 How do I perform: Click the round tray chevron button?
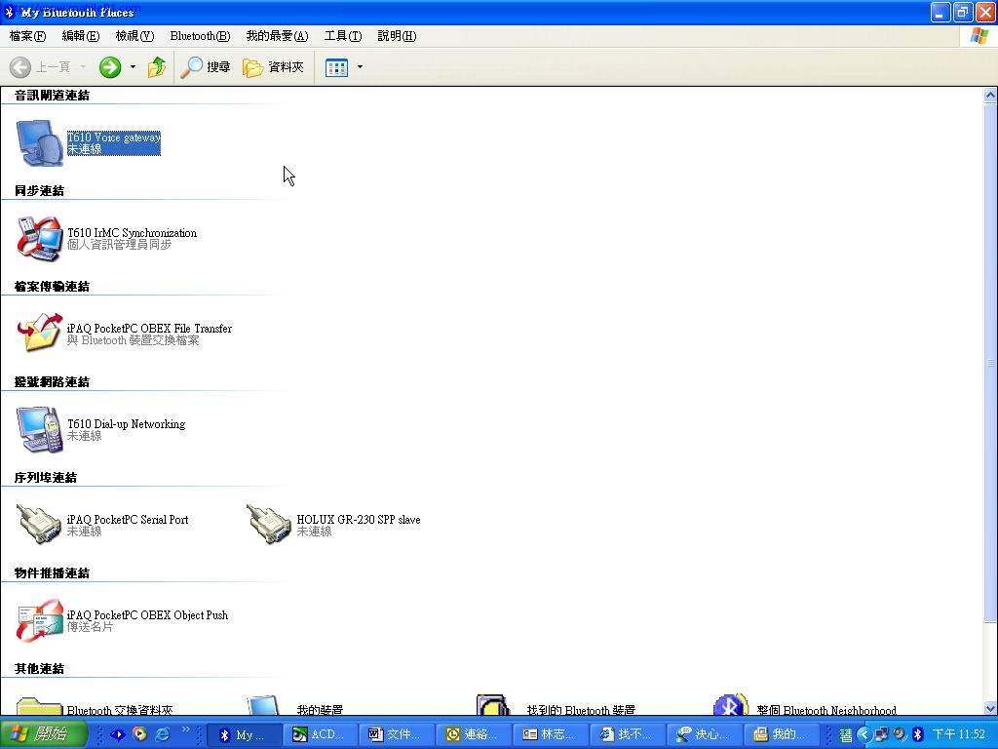pos(864,734)
